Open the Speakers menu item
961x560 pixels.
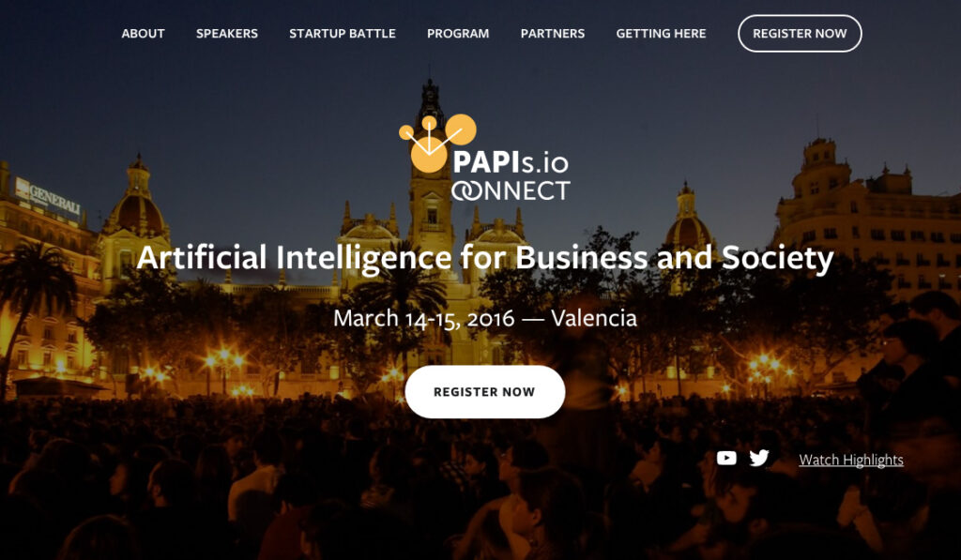click(x=227, y=34)
